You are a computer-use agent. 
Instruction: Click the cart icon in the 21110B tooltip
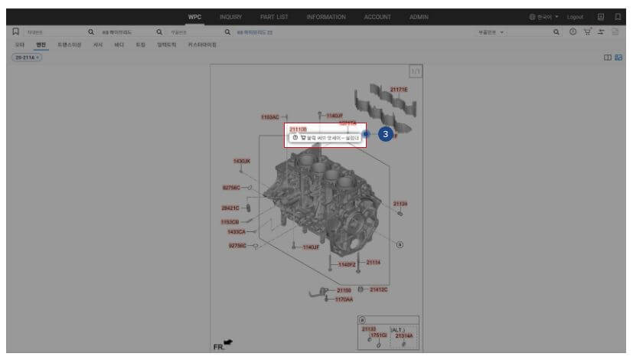tap(303, 138)
